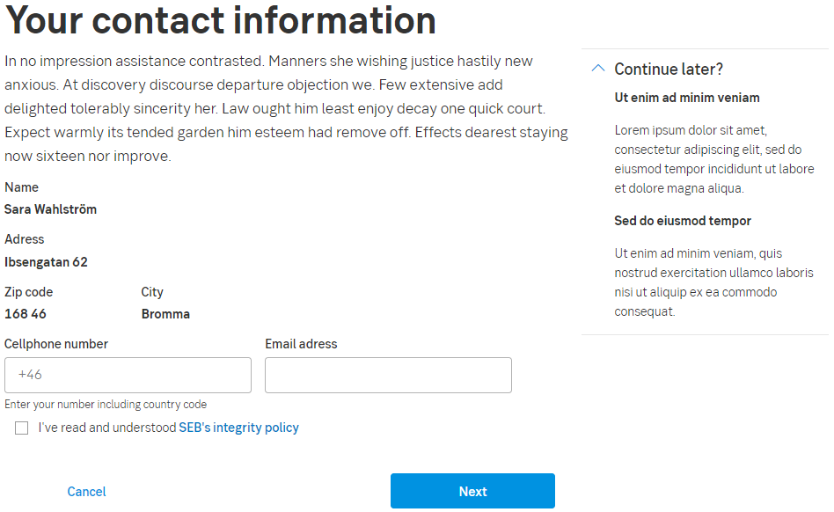Image resolution: width=834 pixels, height=512 pixels.
Task: Click the "Your contact information" page heading
Action: [x=220, y=21]
